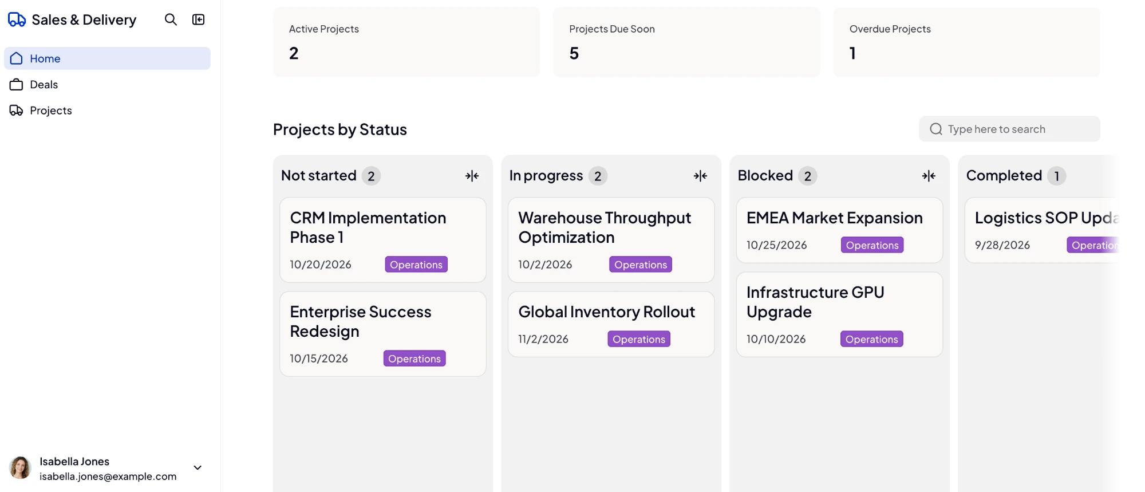1145x492 pixels.
Task: Expand the Isabella Jones account menu
Action: click(198, 468)
